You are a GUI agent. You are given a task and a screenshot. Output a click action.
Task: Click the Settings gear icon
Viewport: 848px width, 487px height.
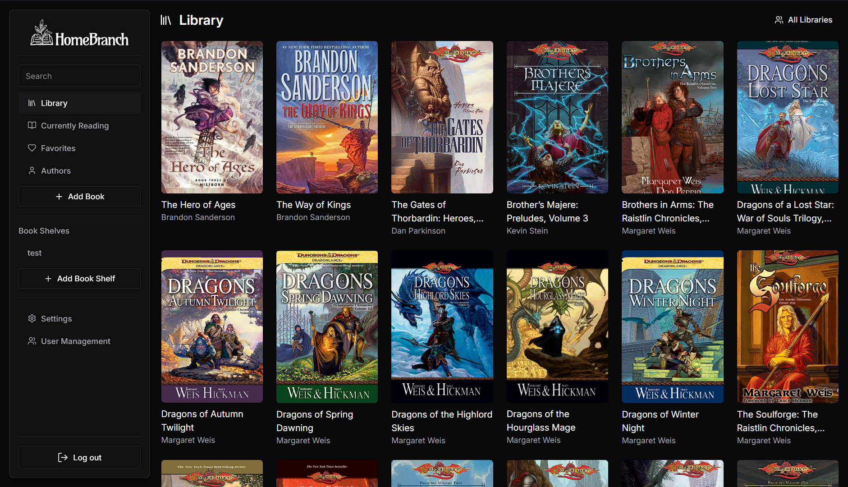click(32, 318)
